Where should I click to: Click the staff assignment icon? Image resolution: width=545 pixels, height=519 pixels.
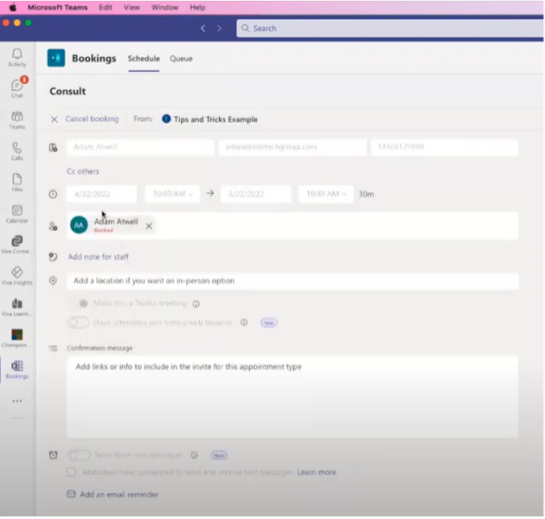[x=53, y=227]
